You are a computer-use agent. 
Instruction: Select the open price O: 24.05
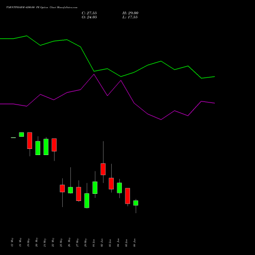89,17
